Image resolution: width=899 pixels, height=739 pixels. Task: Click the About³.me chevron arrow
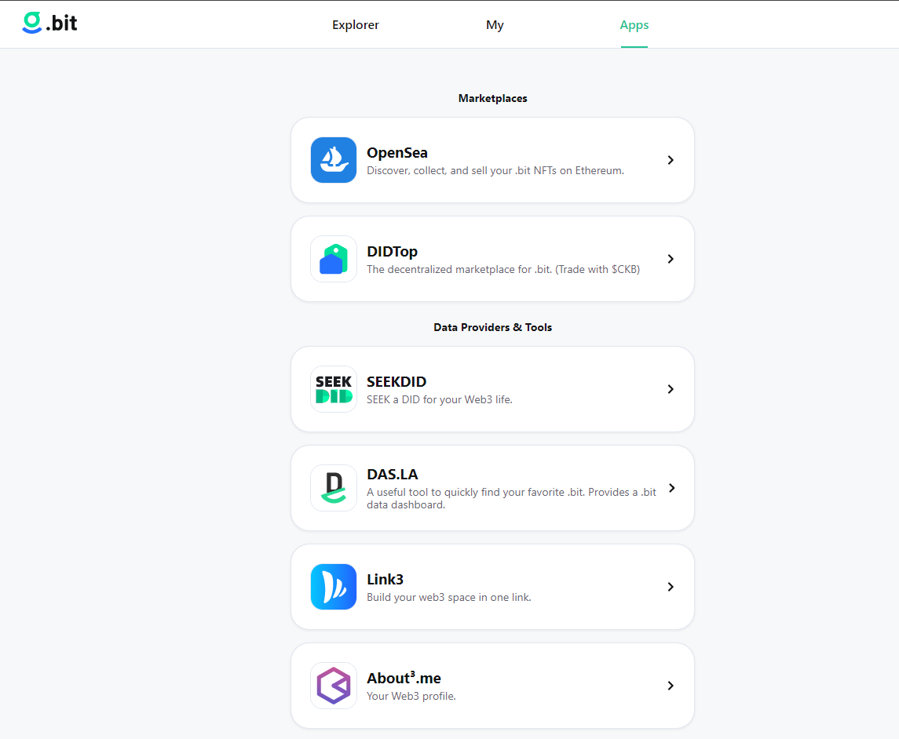coord(671,686)
